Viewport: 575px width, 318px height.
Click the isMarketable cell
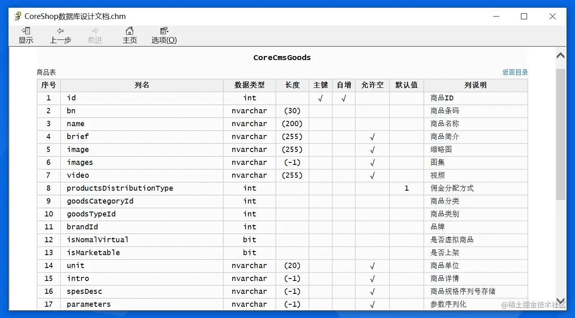click(142, 253)
